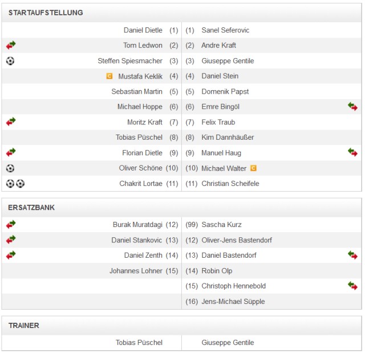Click substitution icon next to Burak Muratdagi
The image size is (365, 353).
pyautogui.click(x=11, y=225)
